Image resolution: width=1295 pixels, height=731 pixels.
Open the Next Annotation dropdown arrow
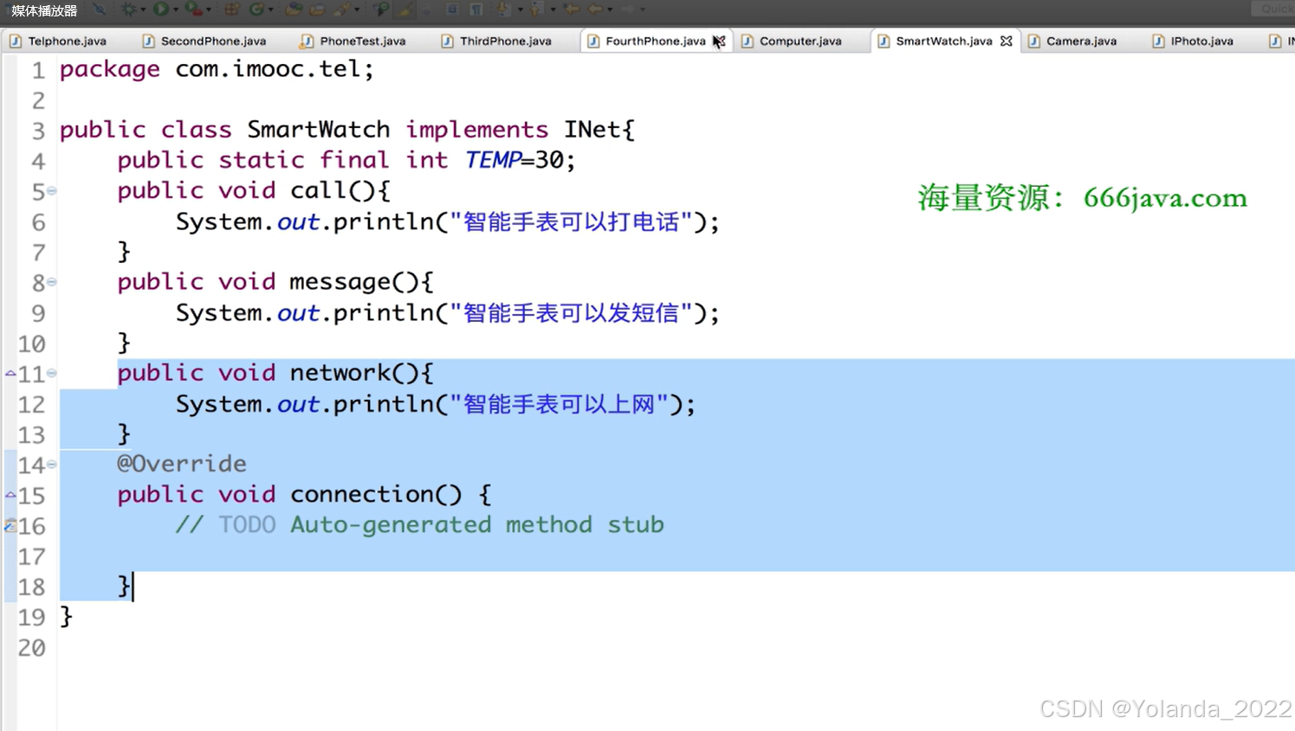click(x=520, y=10)
